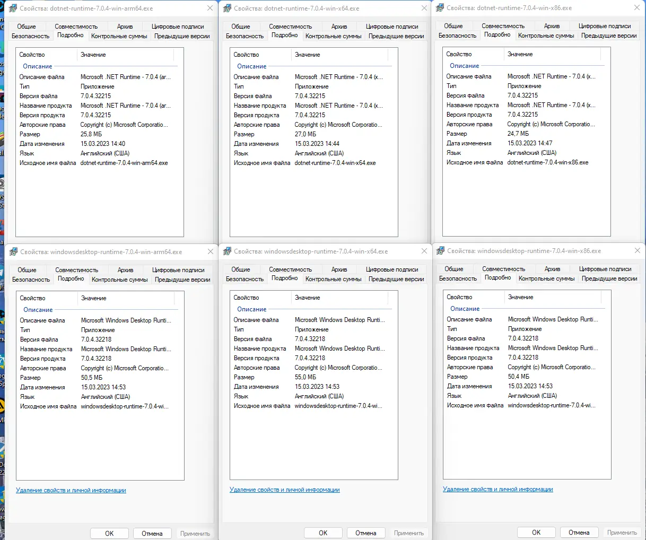Image resolution: width=646 pixels, height=540 pixels.
Task: Select Подробно tab in dotnet-runtime win-x64 window
Action: 285,35
